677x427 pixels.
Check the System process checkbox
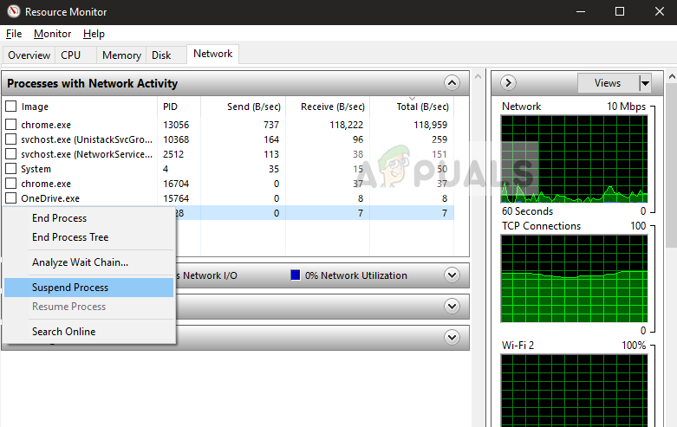click(x=10, y=169)
